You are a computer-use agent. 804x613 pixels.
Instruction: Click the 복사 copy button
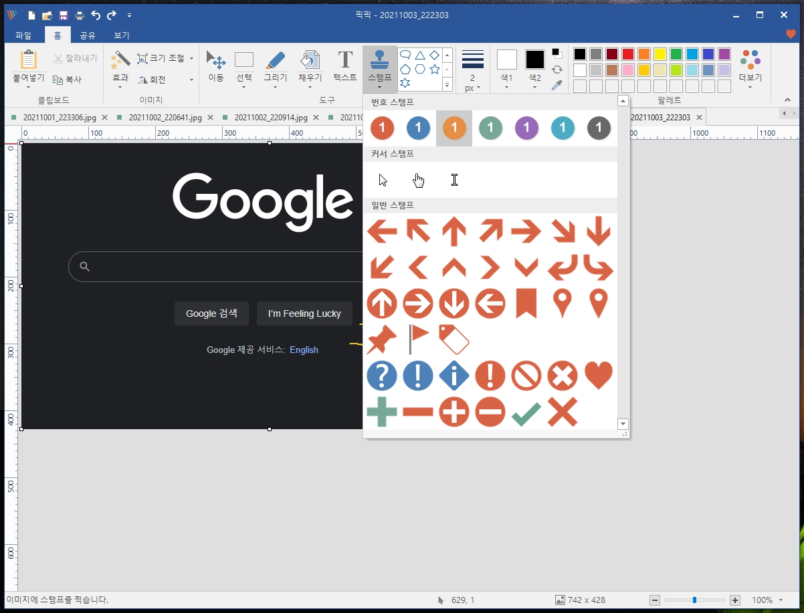click(68, 80)
